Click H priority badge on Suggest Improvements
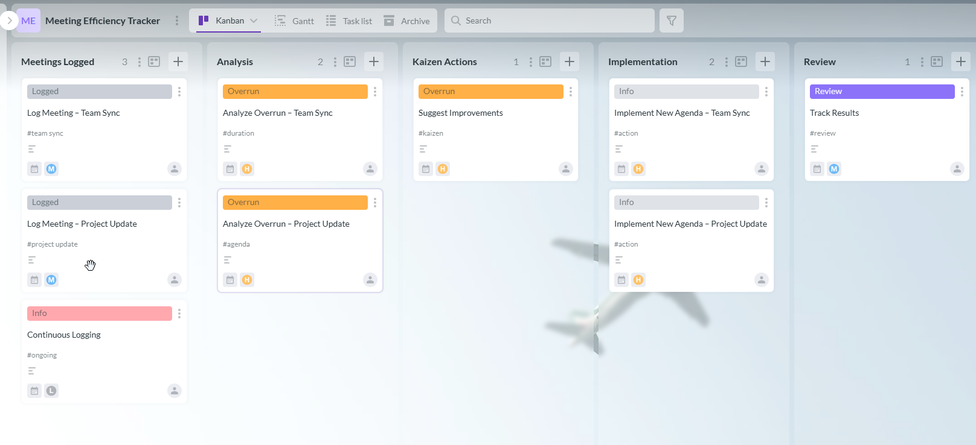The width and height of the screenshot is (976, 445). pyautogui.click(x=443, y=169)
